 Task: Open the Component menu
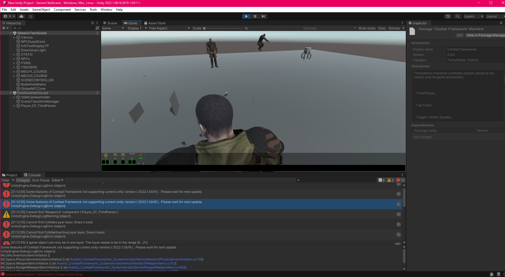tap(62, 9)
